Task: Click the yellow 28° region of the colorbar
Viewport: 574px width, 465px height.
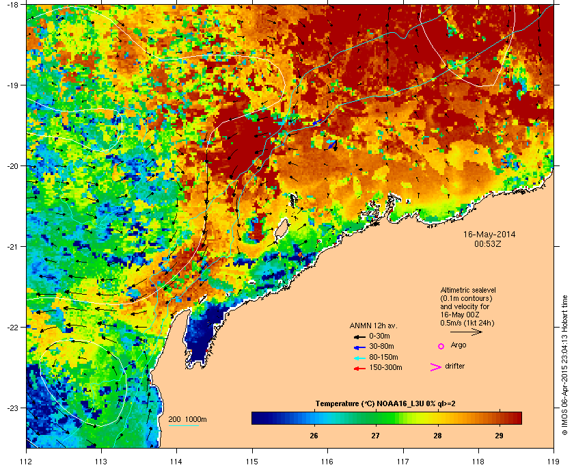Action: click(x=437, y=418)
